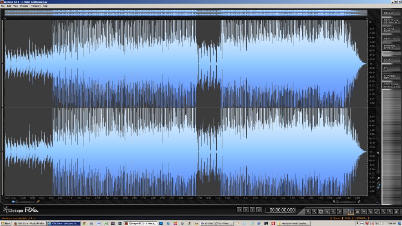Launch the Word taskbar icon

pos(99,223)
